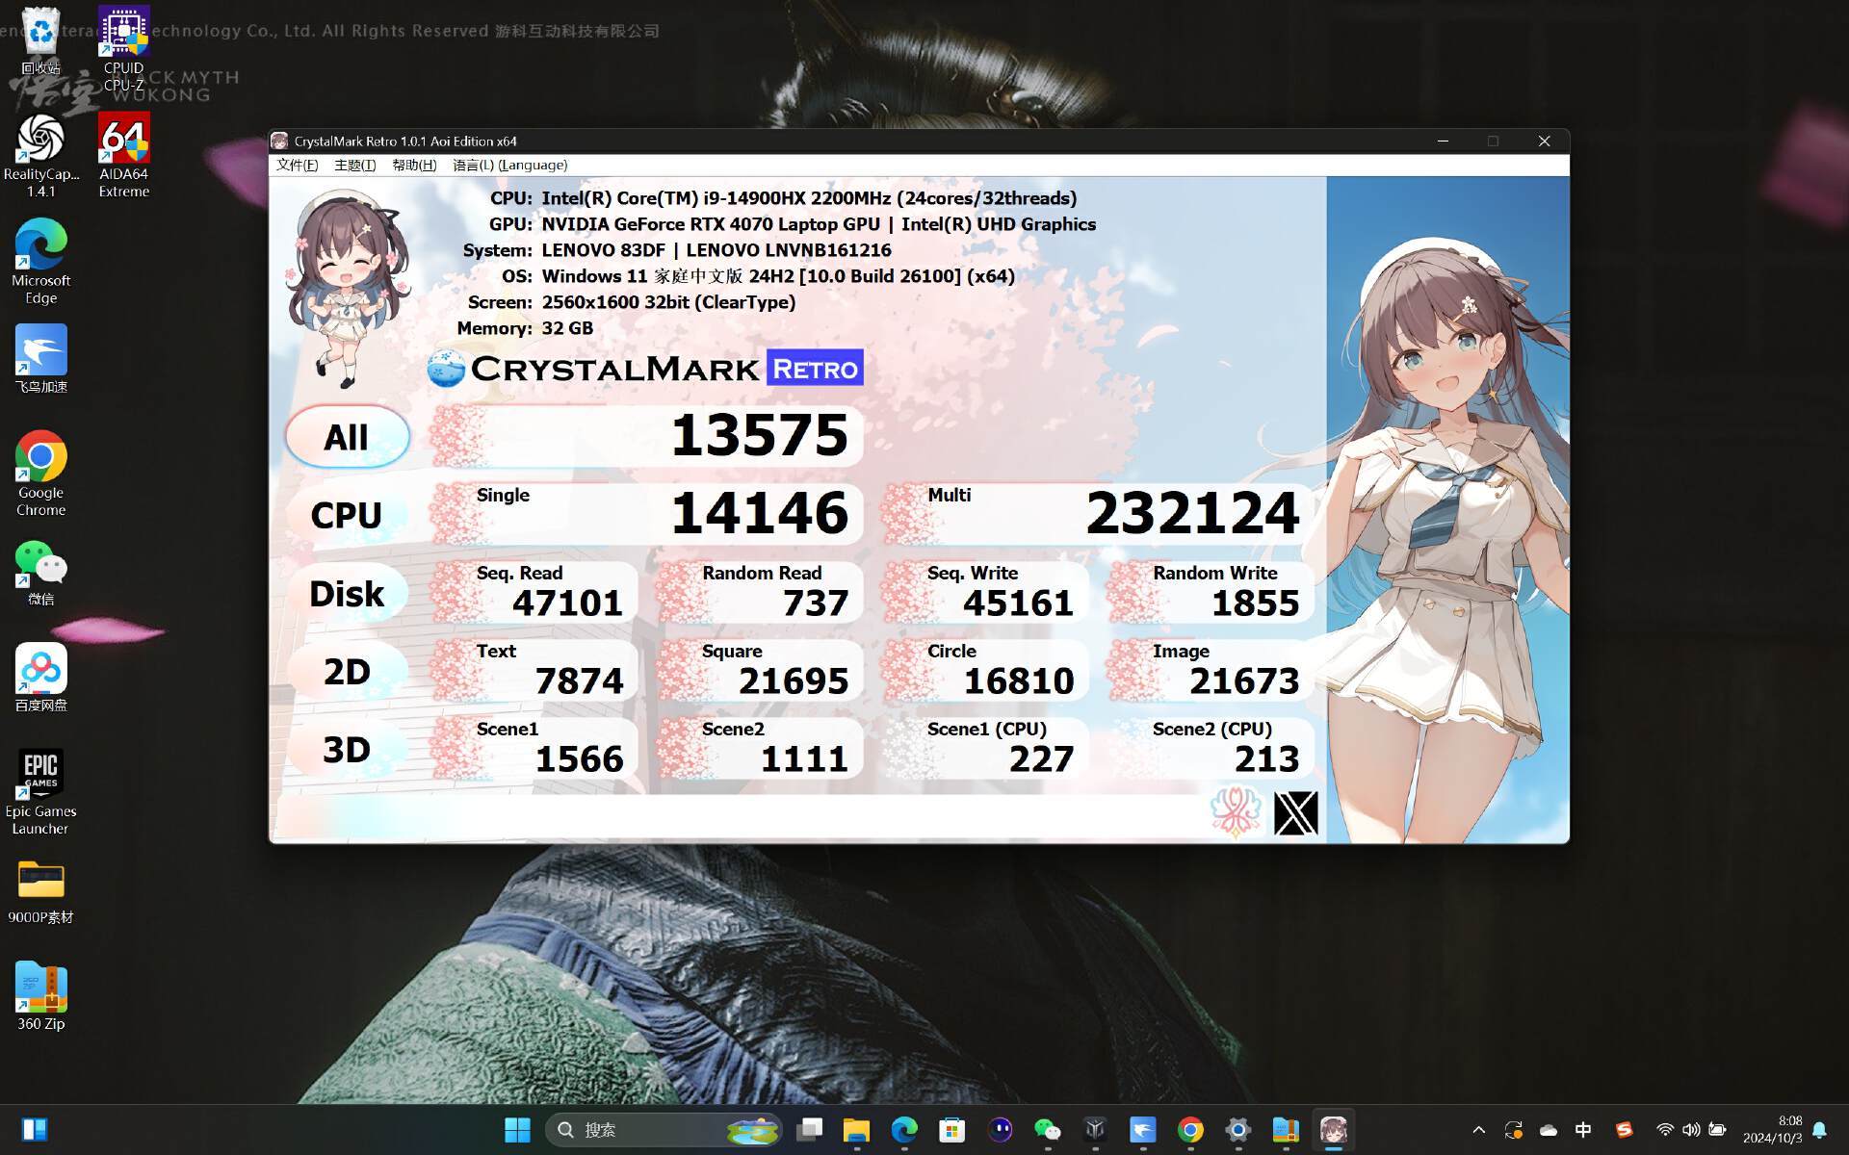Open the 文件(F) file menu
The height and width of the screenshot is (1155, 1849).
click(x=297, y=166)
